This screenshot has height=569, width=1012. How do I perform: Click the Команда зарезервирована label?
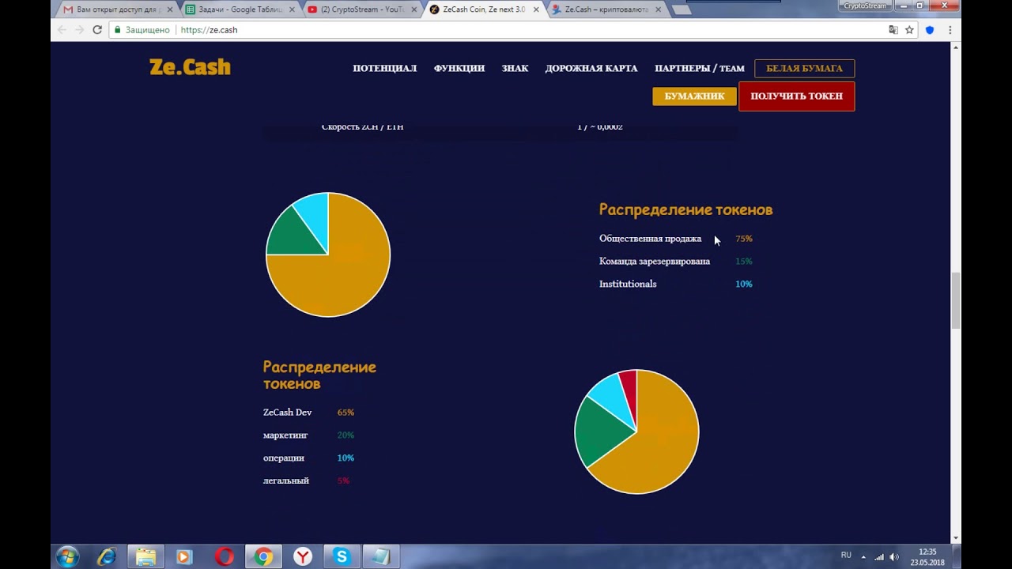[x=655, y=262]
